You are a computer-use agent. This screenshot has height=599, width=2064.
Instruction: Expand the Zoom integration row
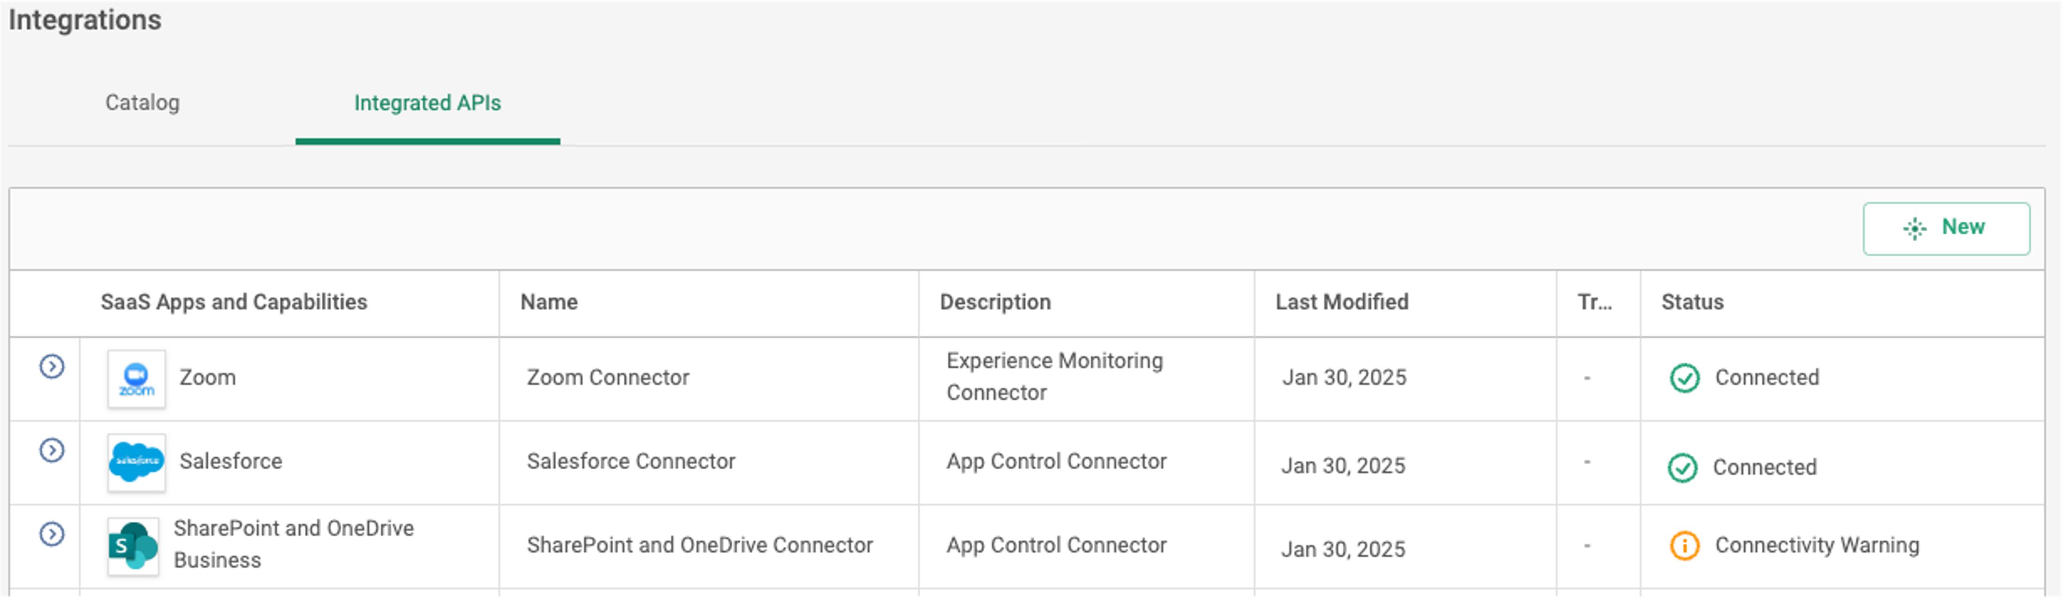coord(52,367)
